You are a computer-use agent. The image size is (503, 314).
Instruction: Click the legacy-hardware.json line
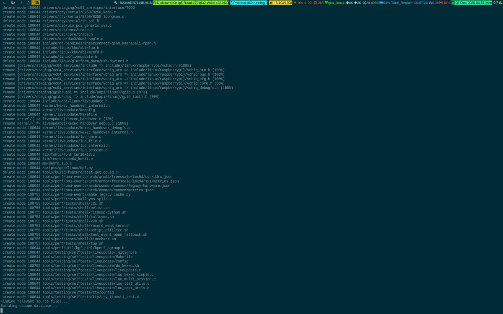coord(86,185)
